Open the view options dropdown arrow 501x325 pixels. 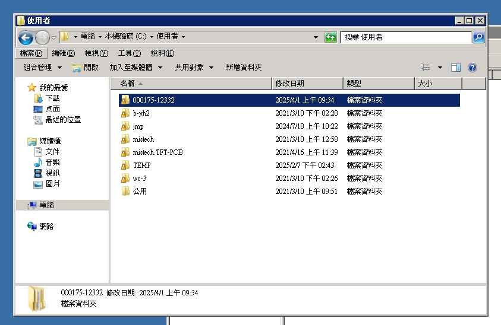[x=440, y=68]
